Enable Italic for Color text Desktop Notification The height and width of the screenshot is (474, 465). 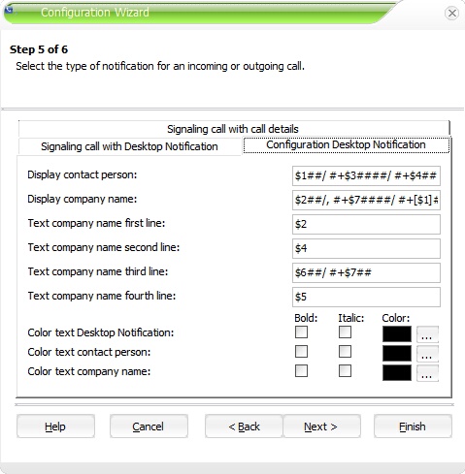(x=345, y=332)
